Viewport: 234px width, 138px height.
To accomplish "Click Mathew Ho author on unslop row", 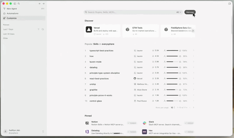I will point(141,84).
